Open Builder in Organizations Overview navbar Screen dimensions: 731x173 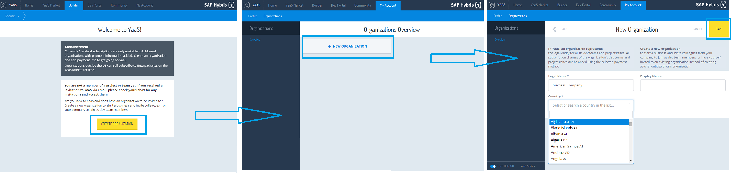click(x=317, y=5)
